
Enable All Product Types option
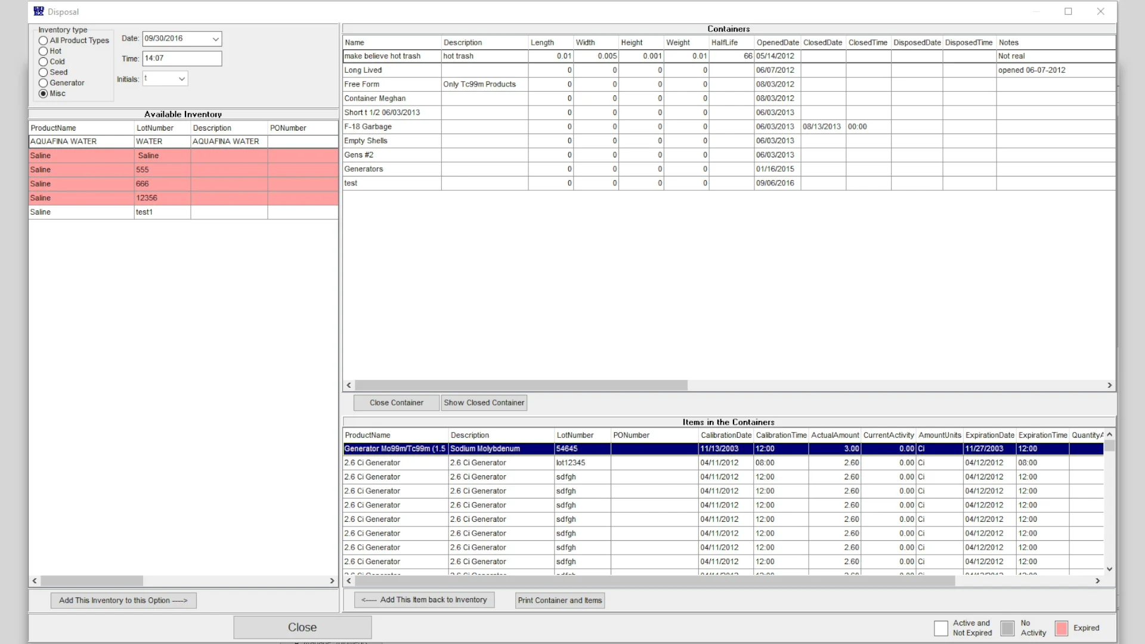[43, 40]
